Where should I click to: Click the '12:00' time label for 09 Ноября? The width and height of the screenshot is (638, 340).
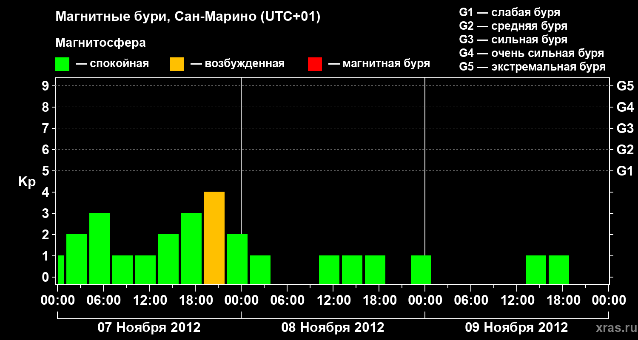pos(517,300)
